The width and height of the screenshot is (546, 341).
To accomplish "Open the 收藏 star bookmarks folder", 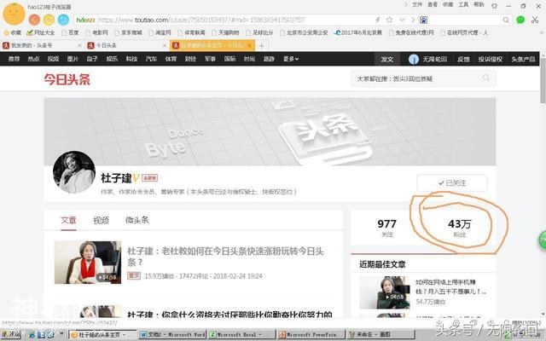I will coord(12,32).
